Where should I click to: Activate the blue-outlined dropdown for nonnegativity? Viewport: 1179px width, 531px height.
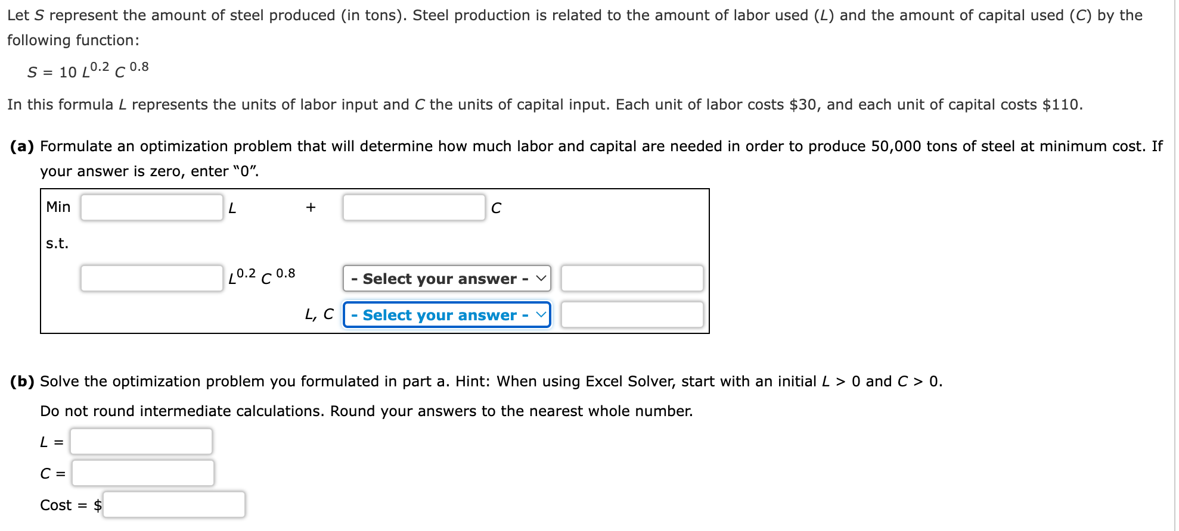tap(447, 315)
